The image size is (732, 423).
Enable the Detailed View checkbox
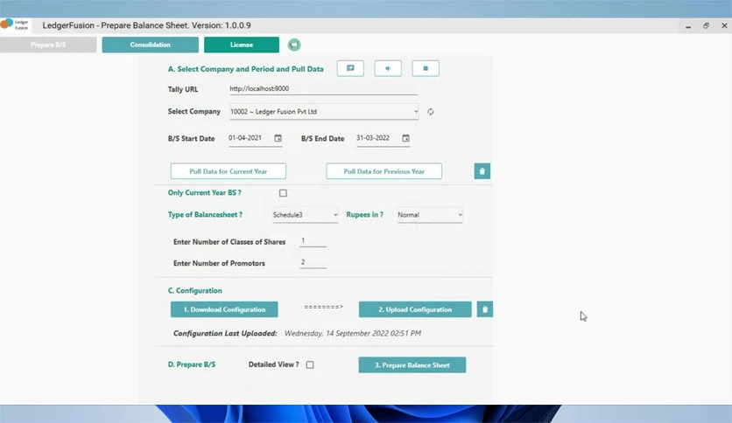[310, 364]
